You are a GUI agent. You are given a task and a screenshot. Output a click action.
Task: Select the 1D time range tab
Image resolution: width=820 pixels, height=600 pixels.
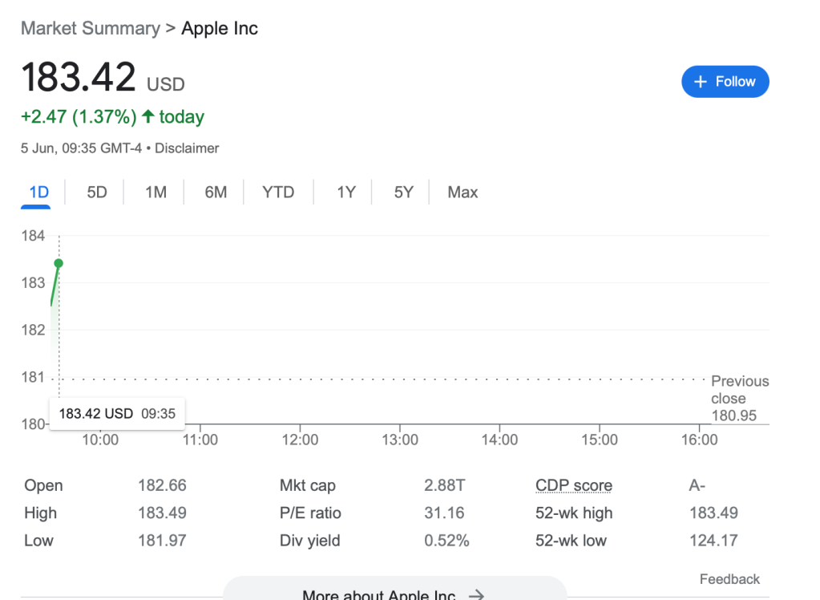(38, 193)
